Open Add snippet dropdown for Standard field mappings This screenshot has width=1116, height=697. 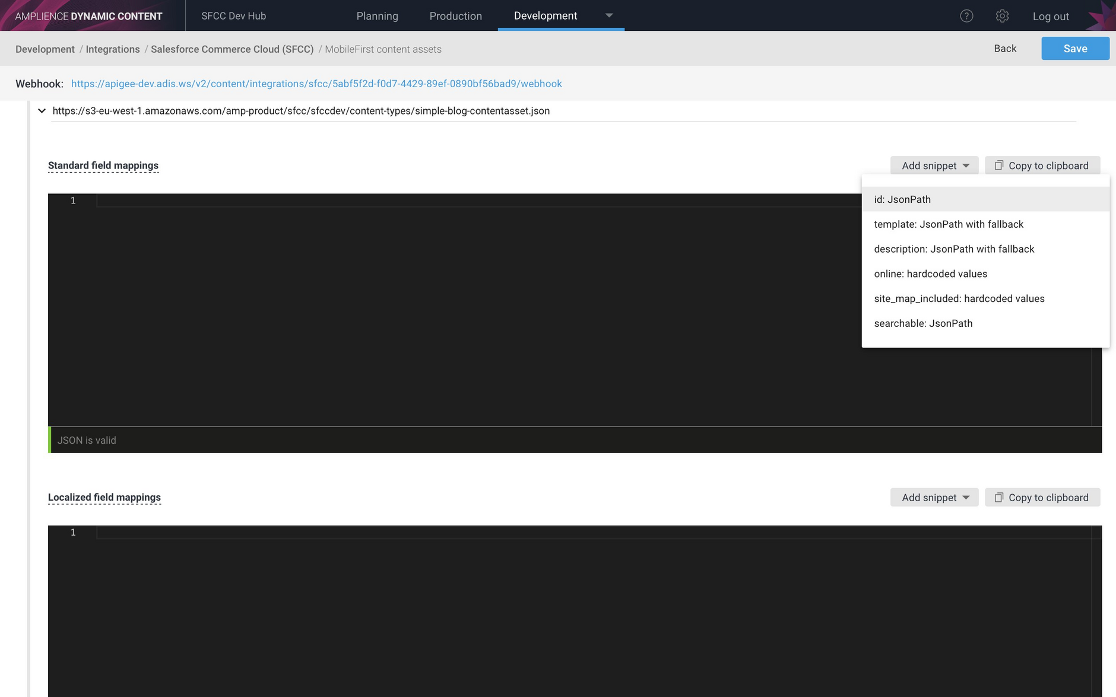click(934, 166)
